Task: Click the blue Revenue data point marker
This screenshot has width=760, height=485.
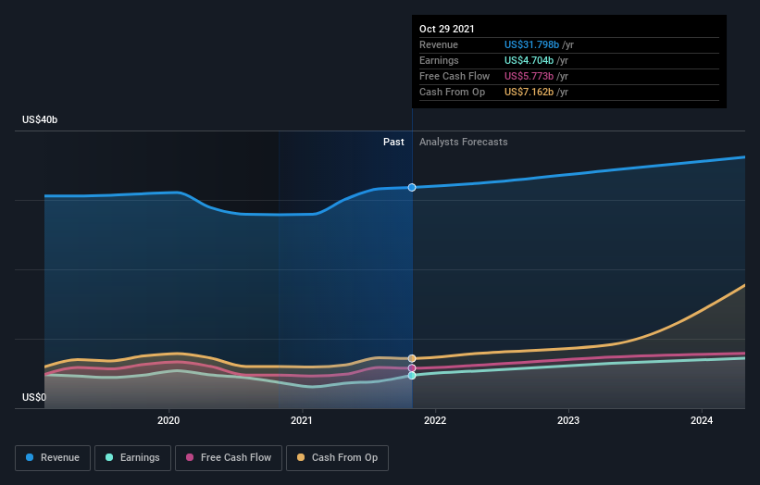Action: (412, 188)
